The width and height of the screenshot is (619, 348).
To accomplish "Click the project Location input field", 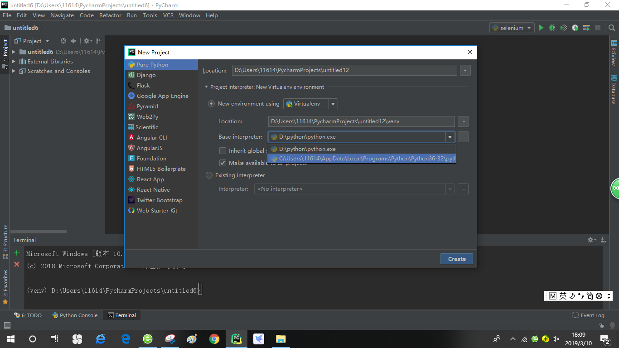I will (344, 70).
